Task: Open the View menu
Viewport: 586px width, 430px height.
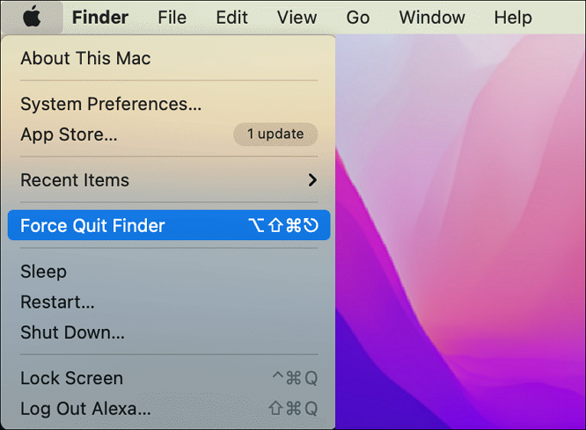Action: coord(297,18)
